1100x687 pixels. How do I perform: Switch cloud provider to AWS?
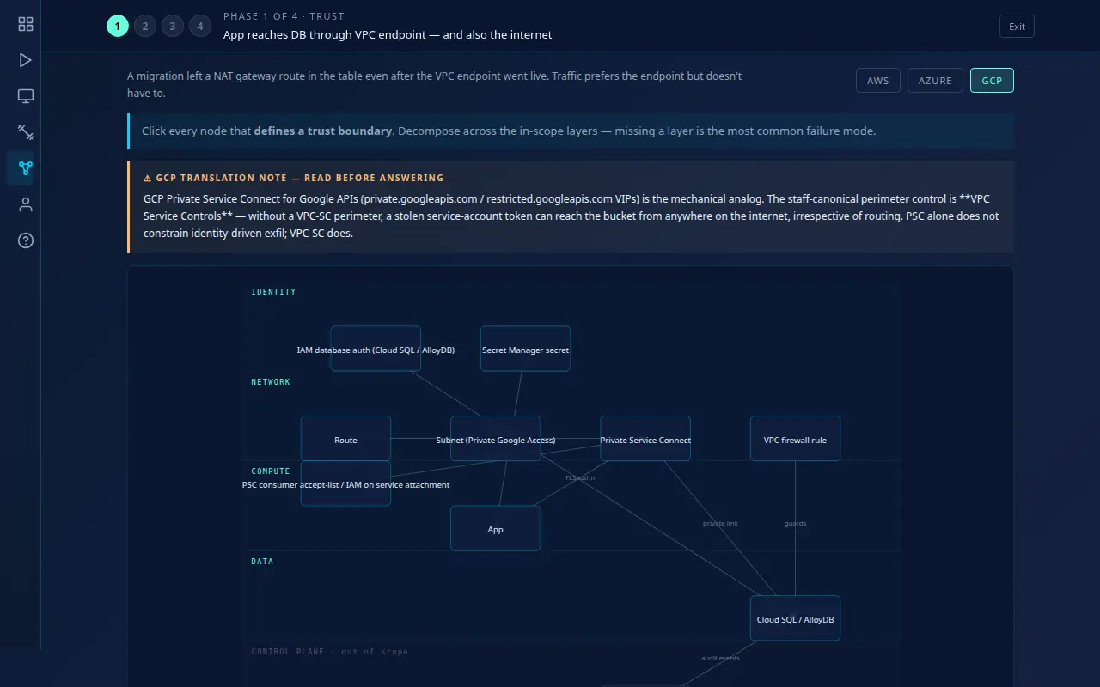click(878, 81)
